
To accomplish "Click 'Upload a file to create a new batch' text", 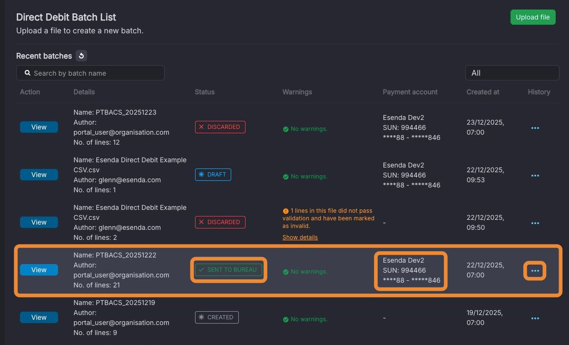I will coord(80,31).
